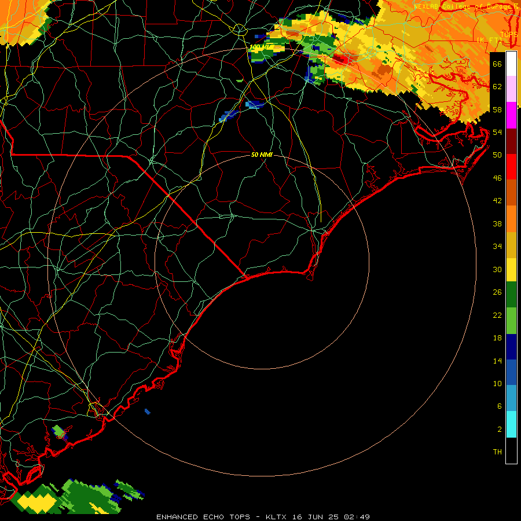521x521 pixels.
Task: Click the dark red (maroon) legend swatch
Action: pyautogui.click(x=511, y=141)
